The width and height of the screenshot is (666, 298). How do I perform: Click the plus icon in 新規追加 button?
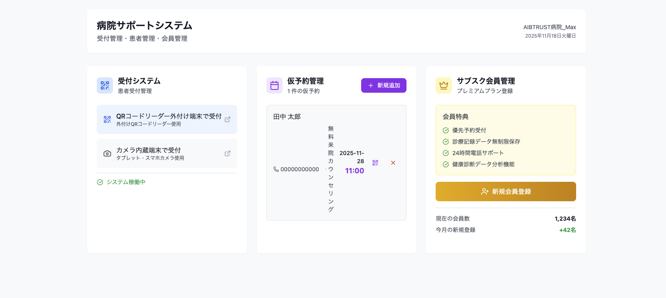pyautogui.click(x=371, y=85)
